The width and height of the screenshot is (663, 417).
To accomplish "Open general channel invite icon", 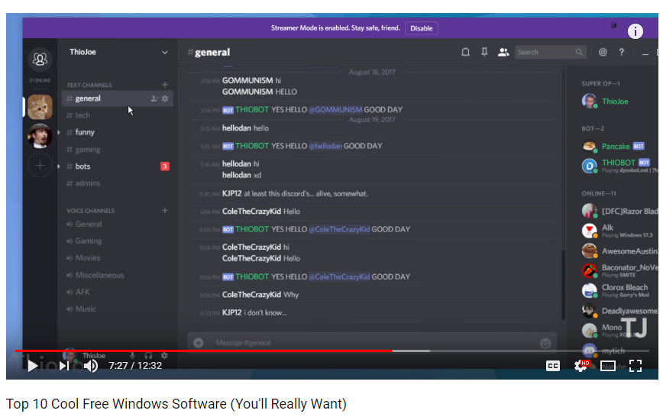I will pos(154,99).
